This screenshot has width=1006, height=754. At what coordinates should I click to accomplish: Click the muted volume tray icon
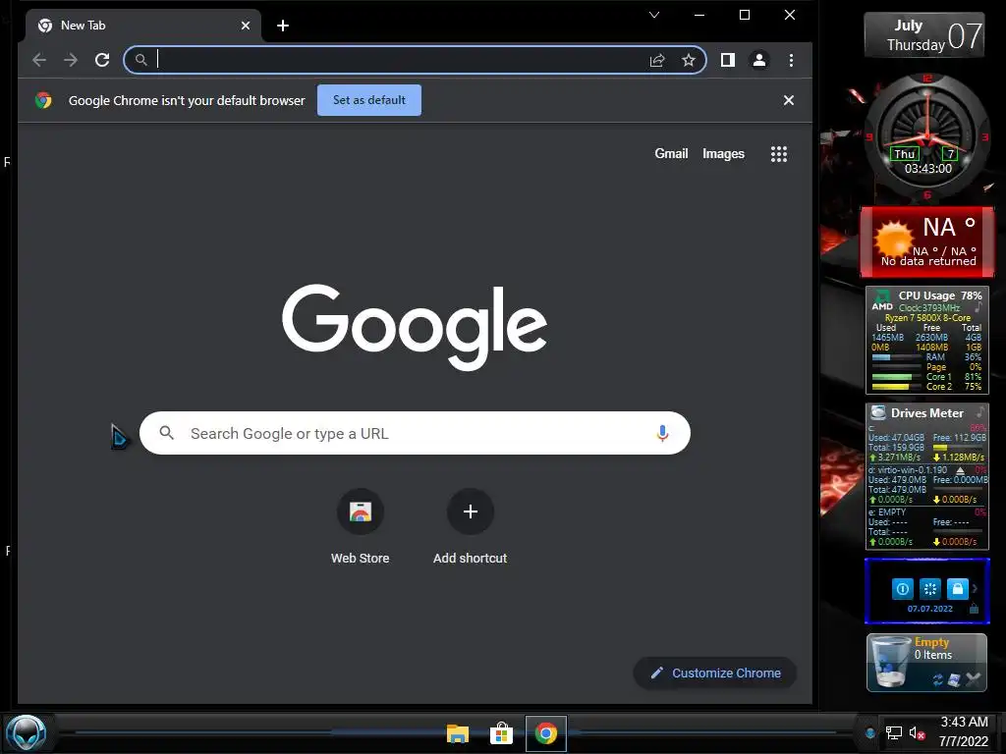tap(917, 732)
